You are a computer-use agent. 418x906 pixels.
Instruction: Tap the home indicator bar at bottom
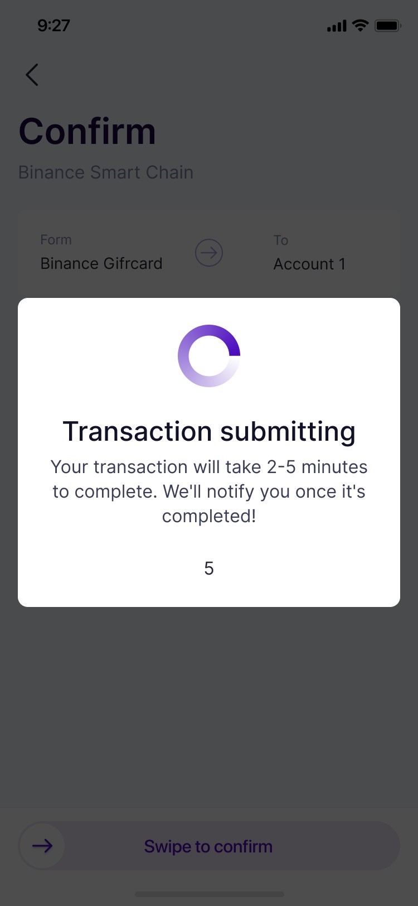click(209, 894)
